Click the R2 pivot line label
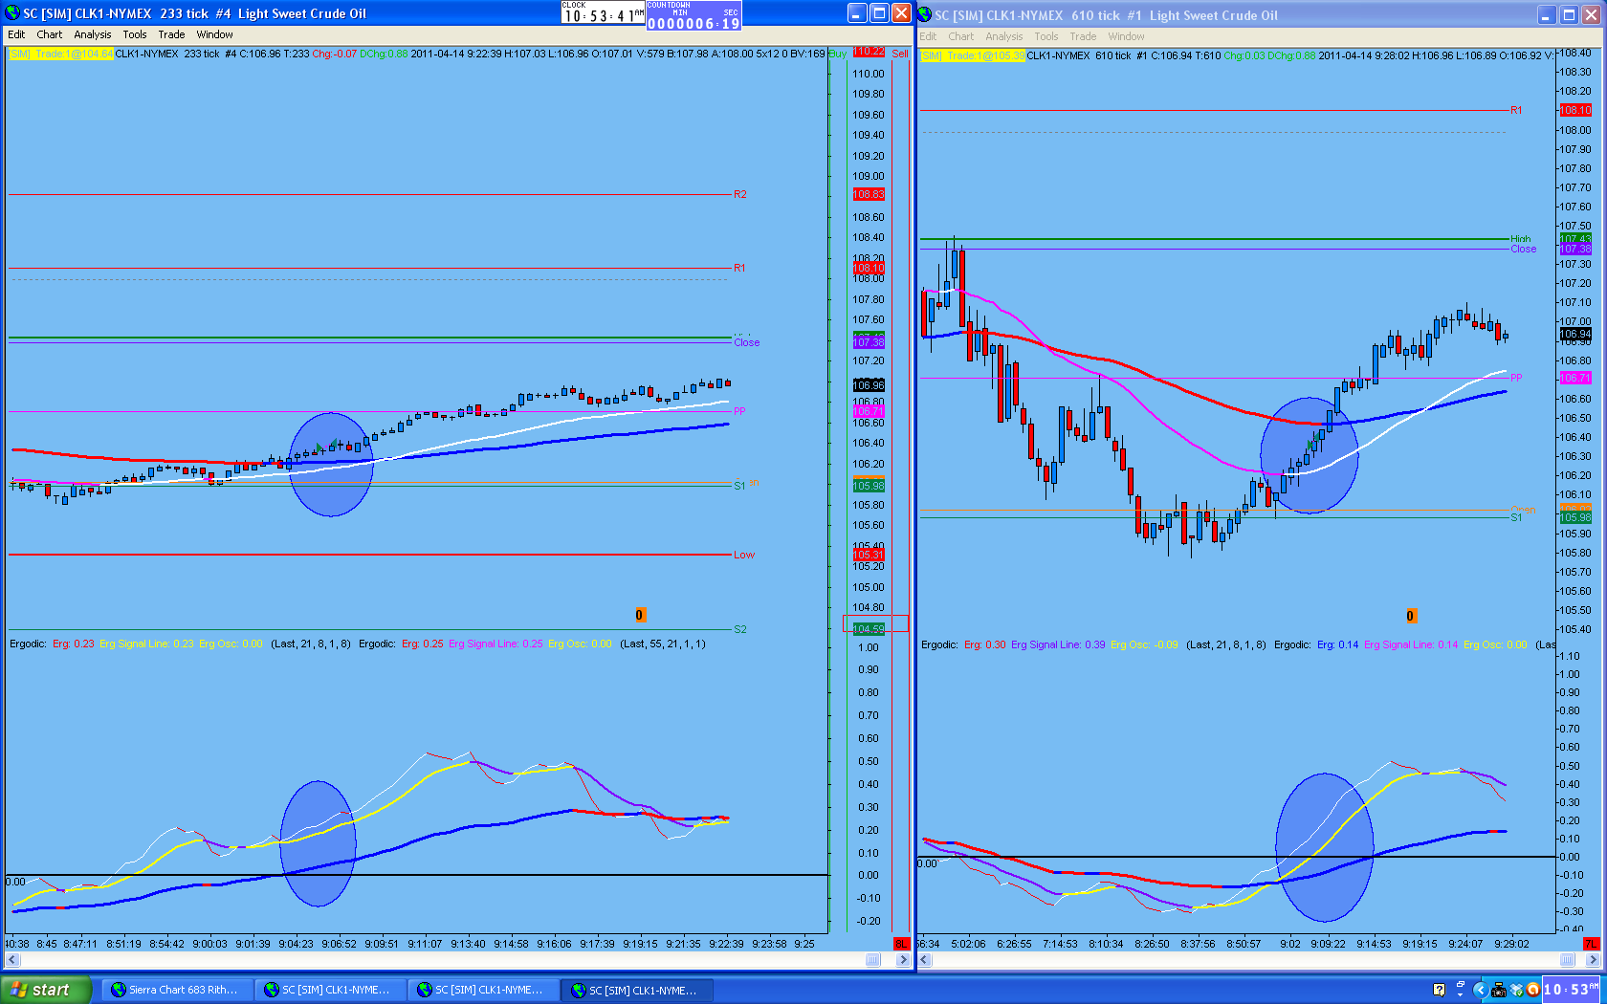The width and height of the screenshot is (1607, 1004). [740, 194]
